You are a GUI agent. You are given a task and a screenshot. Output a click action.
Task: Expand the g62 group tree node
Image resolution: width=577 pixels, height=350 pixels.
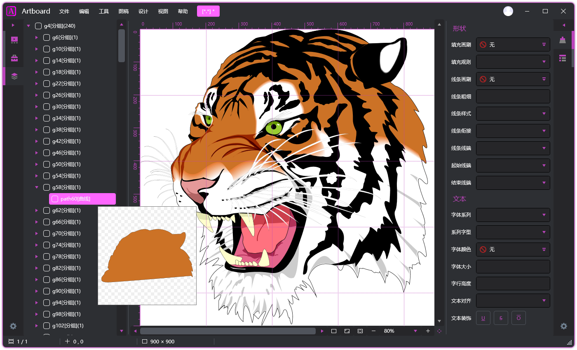coord(37,210)
